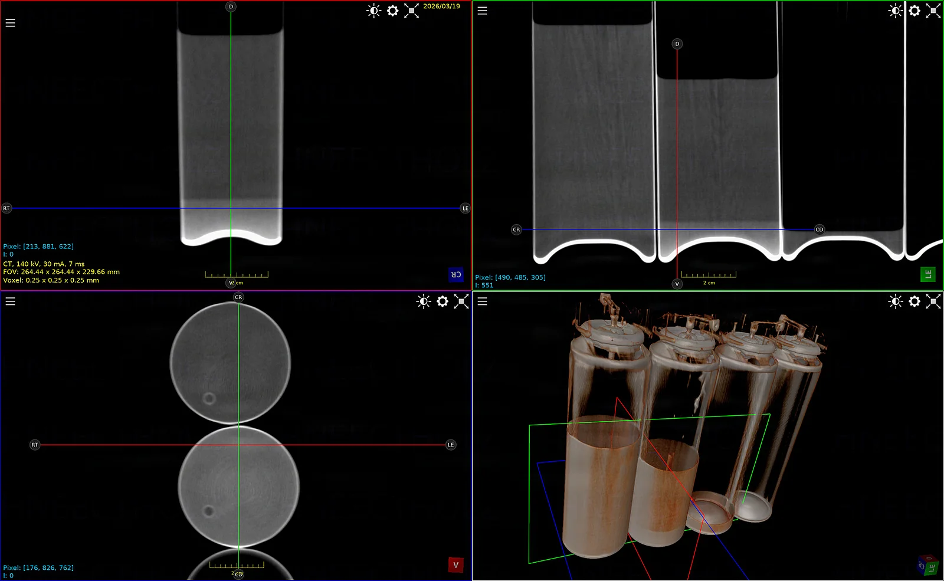
Task: Open the hamburger menu in the green-bordered sagittal view
Action: tap(482, 11)
